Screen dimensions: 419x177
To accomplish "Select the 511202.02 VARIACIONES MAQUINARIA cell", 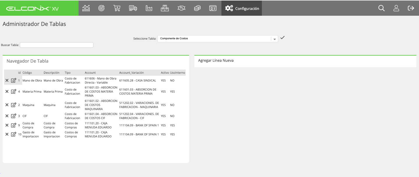I will 139,105.
